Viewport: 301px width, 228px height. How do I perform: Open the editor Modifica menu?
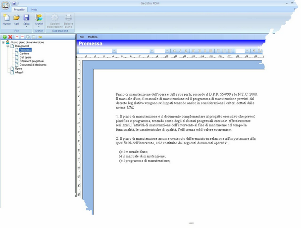pos(93,37)
